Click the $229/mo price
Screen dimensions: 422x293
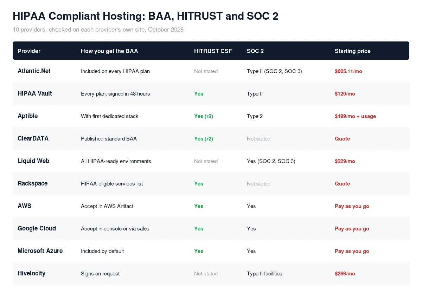click(x=345, y=161)
